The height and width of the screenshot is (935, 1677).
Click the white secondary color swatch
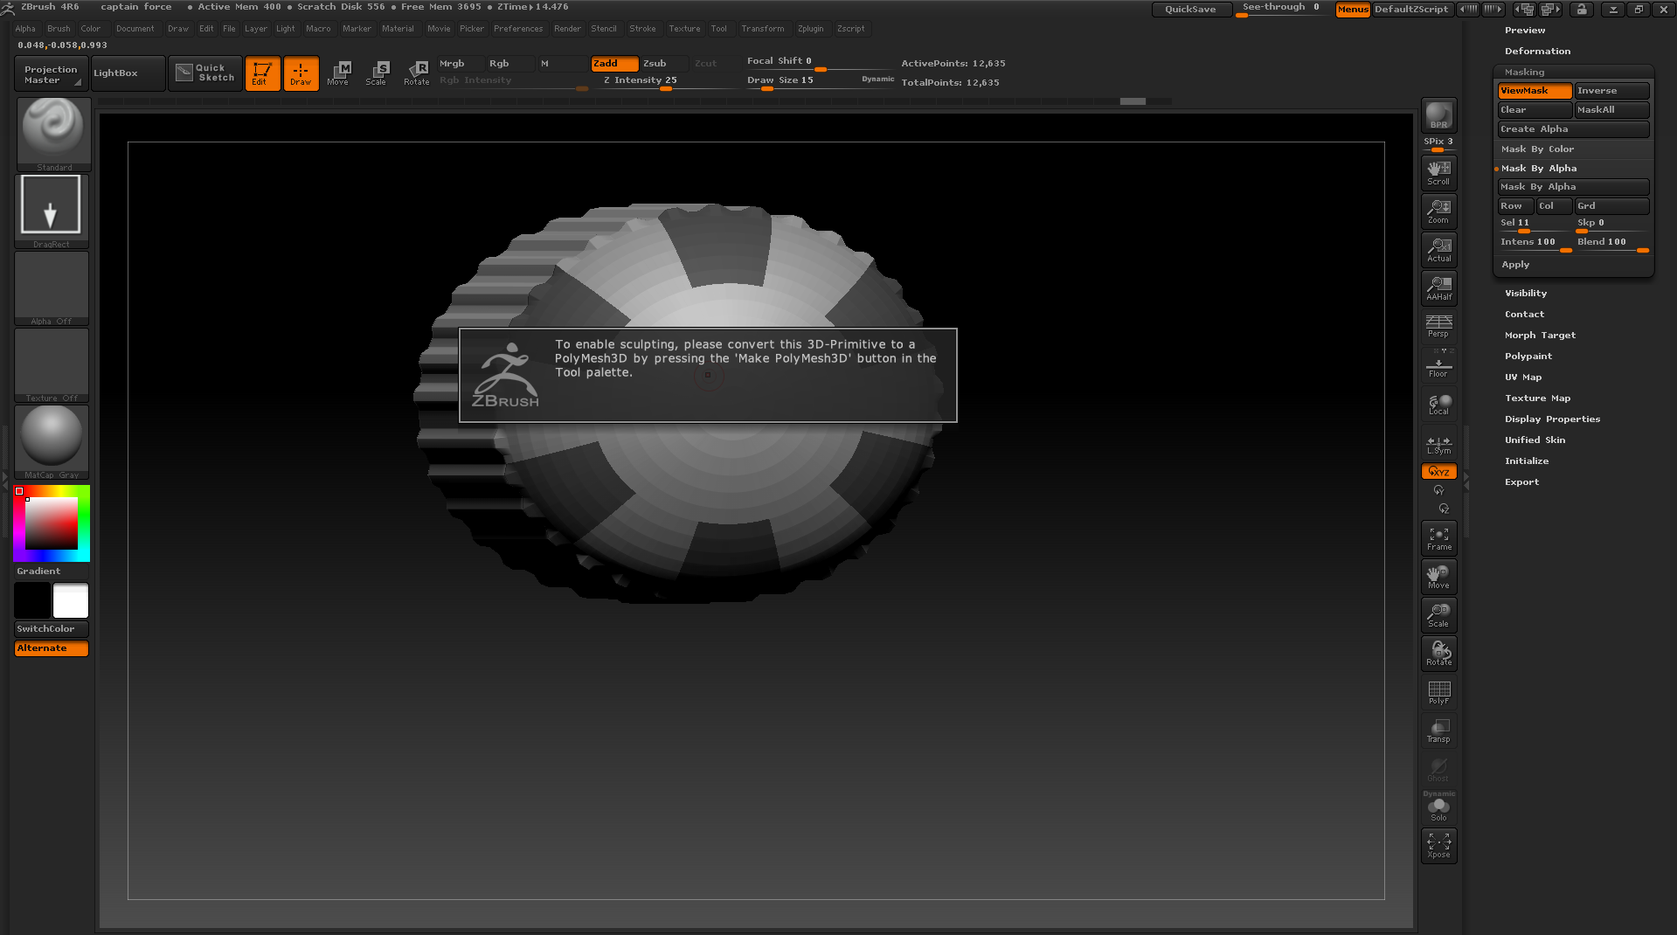click(x=71, y=601)
